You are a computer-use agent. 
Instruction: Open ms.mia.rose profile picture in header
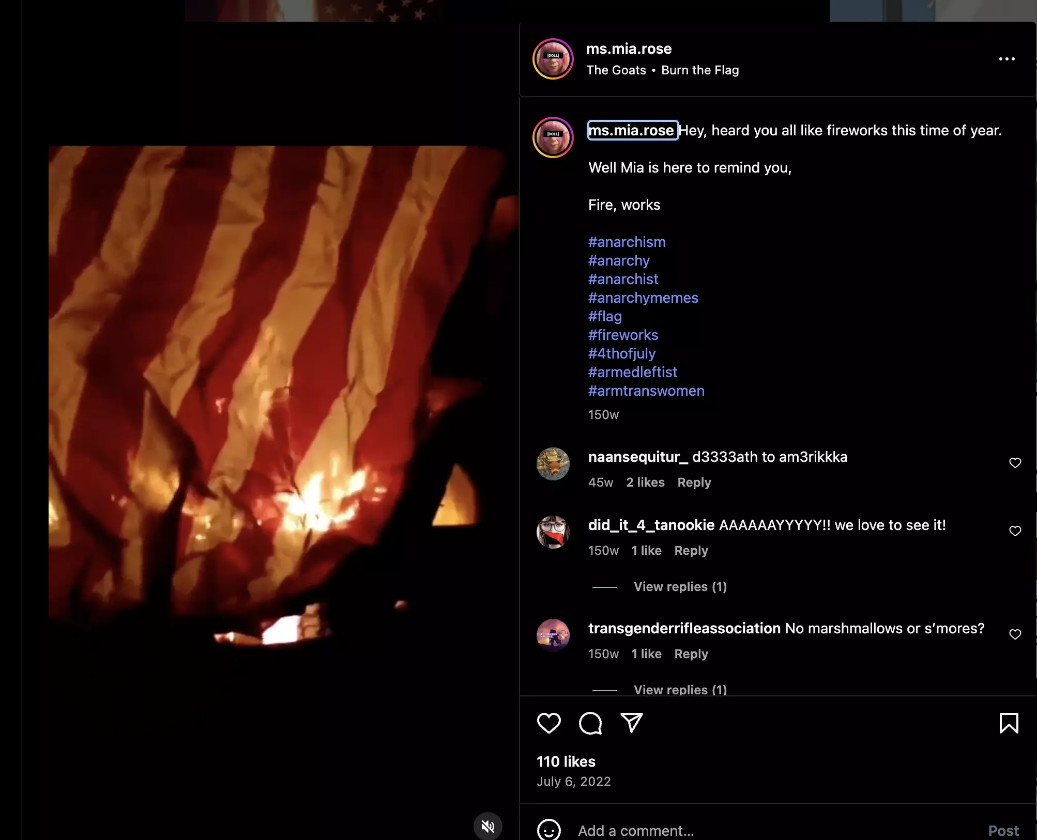[553, 59]
